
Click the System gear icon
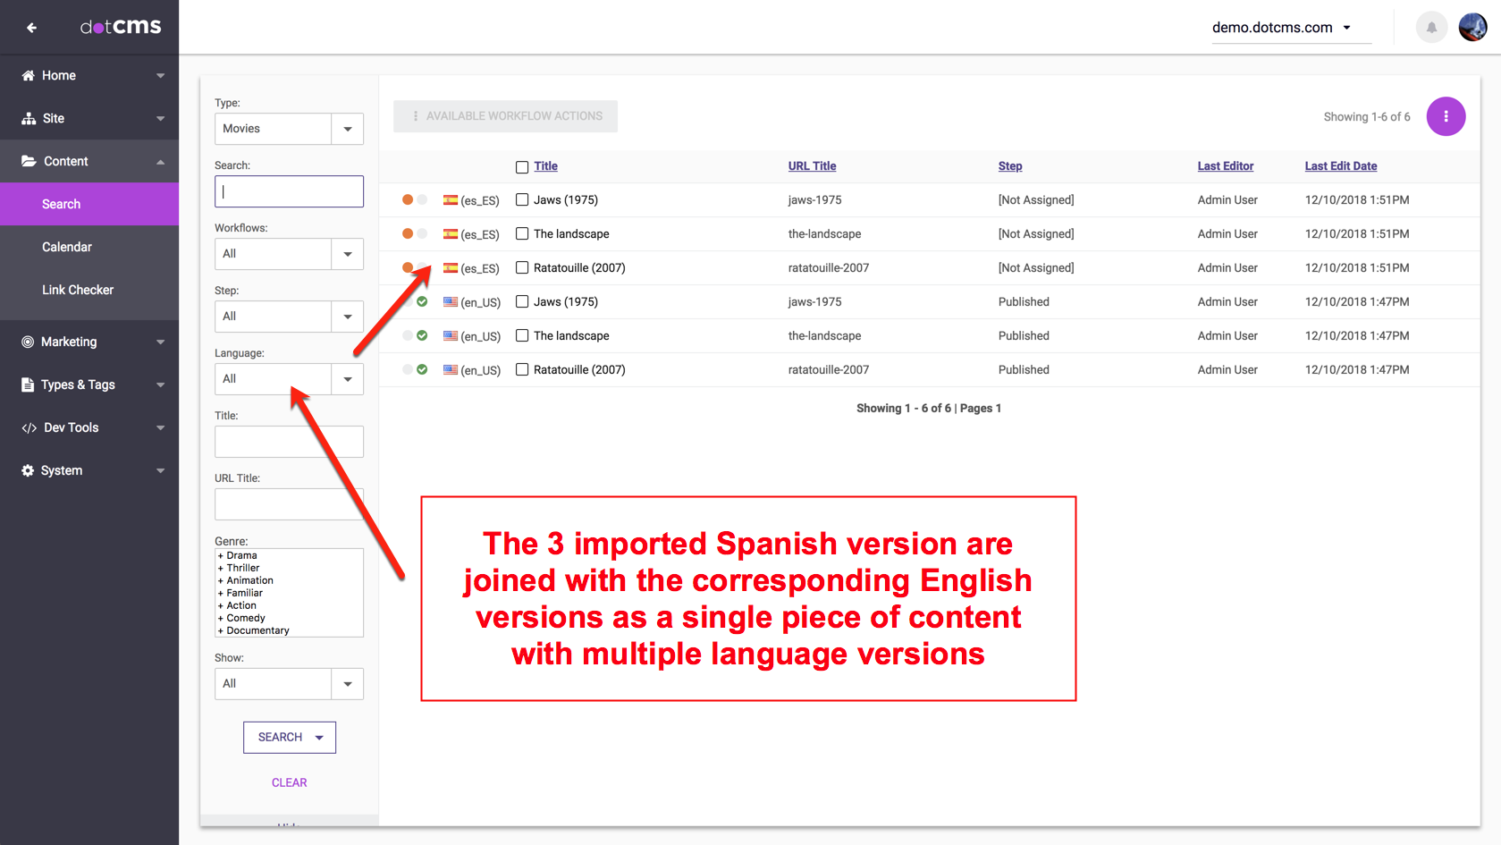pos(28,470)
